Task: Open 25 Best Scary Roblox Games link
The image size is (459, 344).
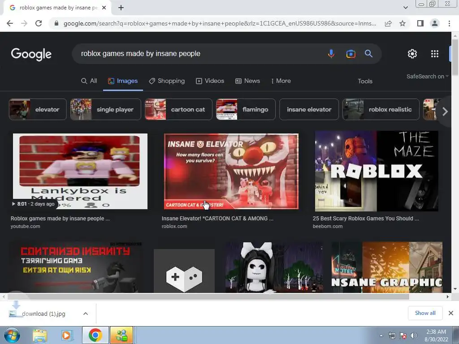Action: [366, 219]
